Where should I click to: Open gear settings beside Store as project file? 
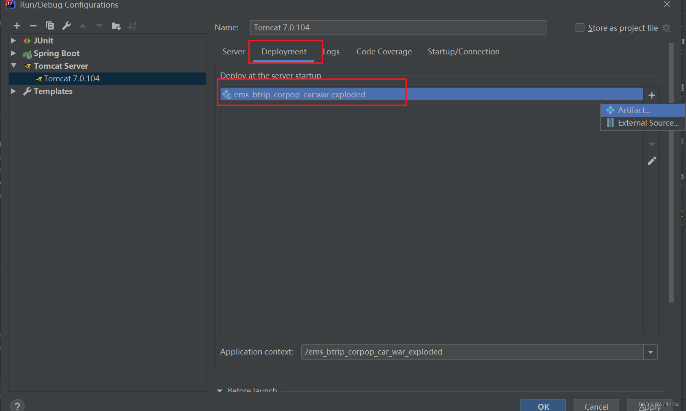point(667,28)
